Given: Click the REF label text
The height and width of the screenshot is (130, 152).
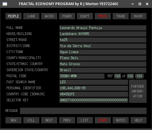Looking at the screenshot, I should point(110,76).
